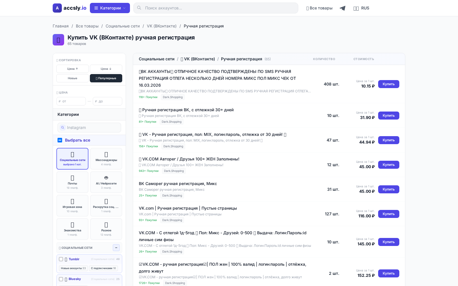Check the Bluesky checkbox
458x286 pixels.
pyautogui.click(x=61, y=279)
